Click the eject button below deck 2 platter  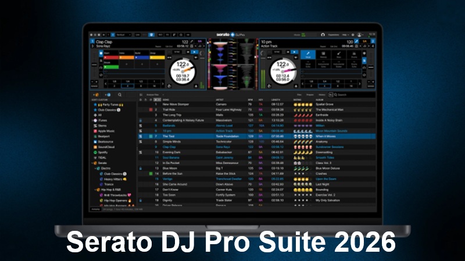[x=296, y=86]
